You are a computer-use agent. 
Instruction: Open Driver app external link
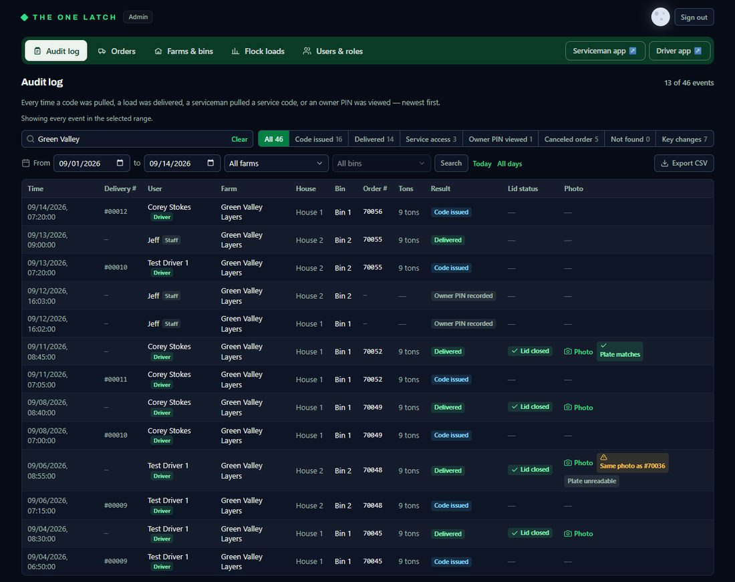pos(680,51)
